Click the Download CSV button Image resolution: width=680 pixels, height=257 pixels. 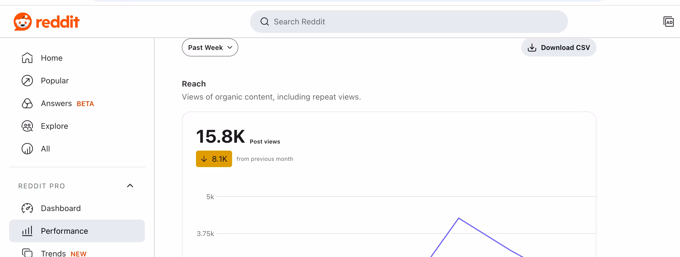pyautogui.click(x=559, y=47)
